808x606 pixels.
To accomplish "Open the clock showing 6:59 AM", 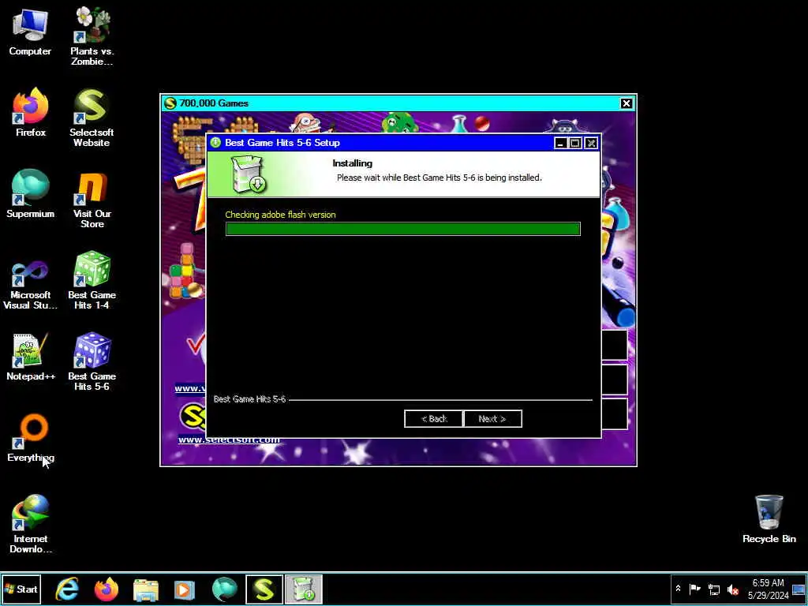I will pos(769,589).
